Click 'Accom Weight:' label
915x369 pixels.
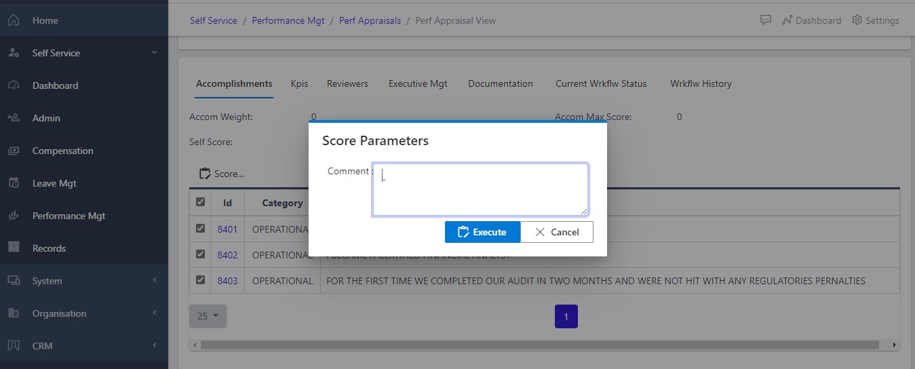coord(221,117)
